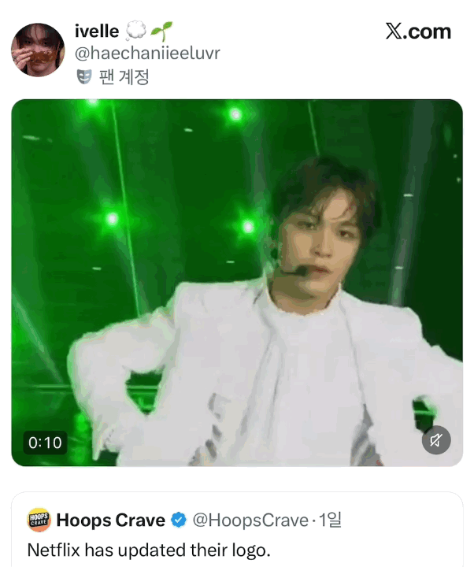
Task: Unmute the video with the speaker icon
Action: pos(436,440)
